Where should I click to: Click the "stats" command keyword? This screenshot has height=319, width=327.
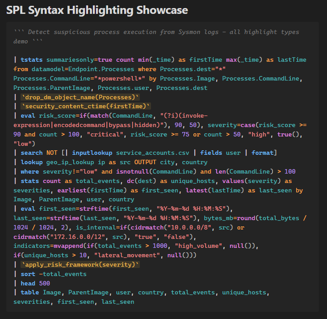pyautogui.click(x=29, y=181)
